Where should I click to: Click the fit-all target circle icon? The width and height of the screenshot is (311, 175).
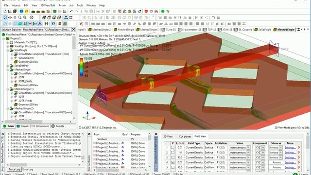click(x=32, y=17)
